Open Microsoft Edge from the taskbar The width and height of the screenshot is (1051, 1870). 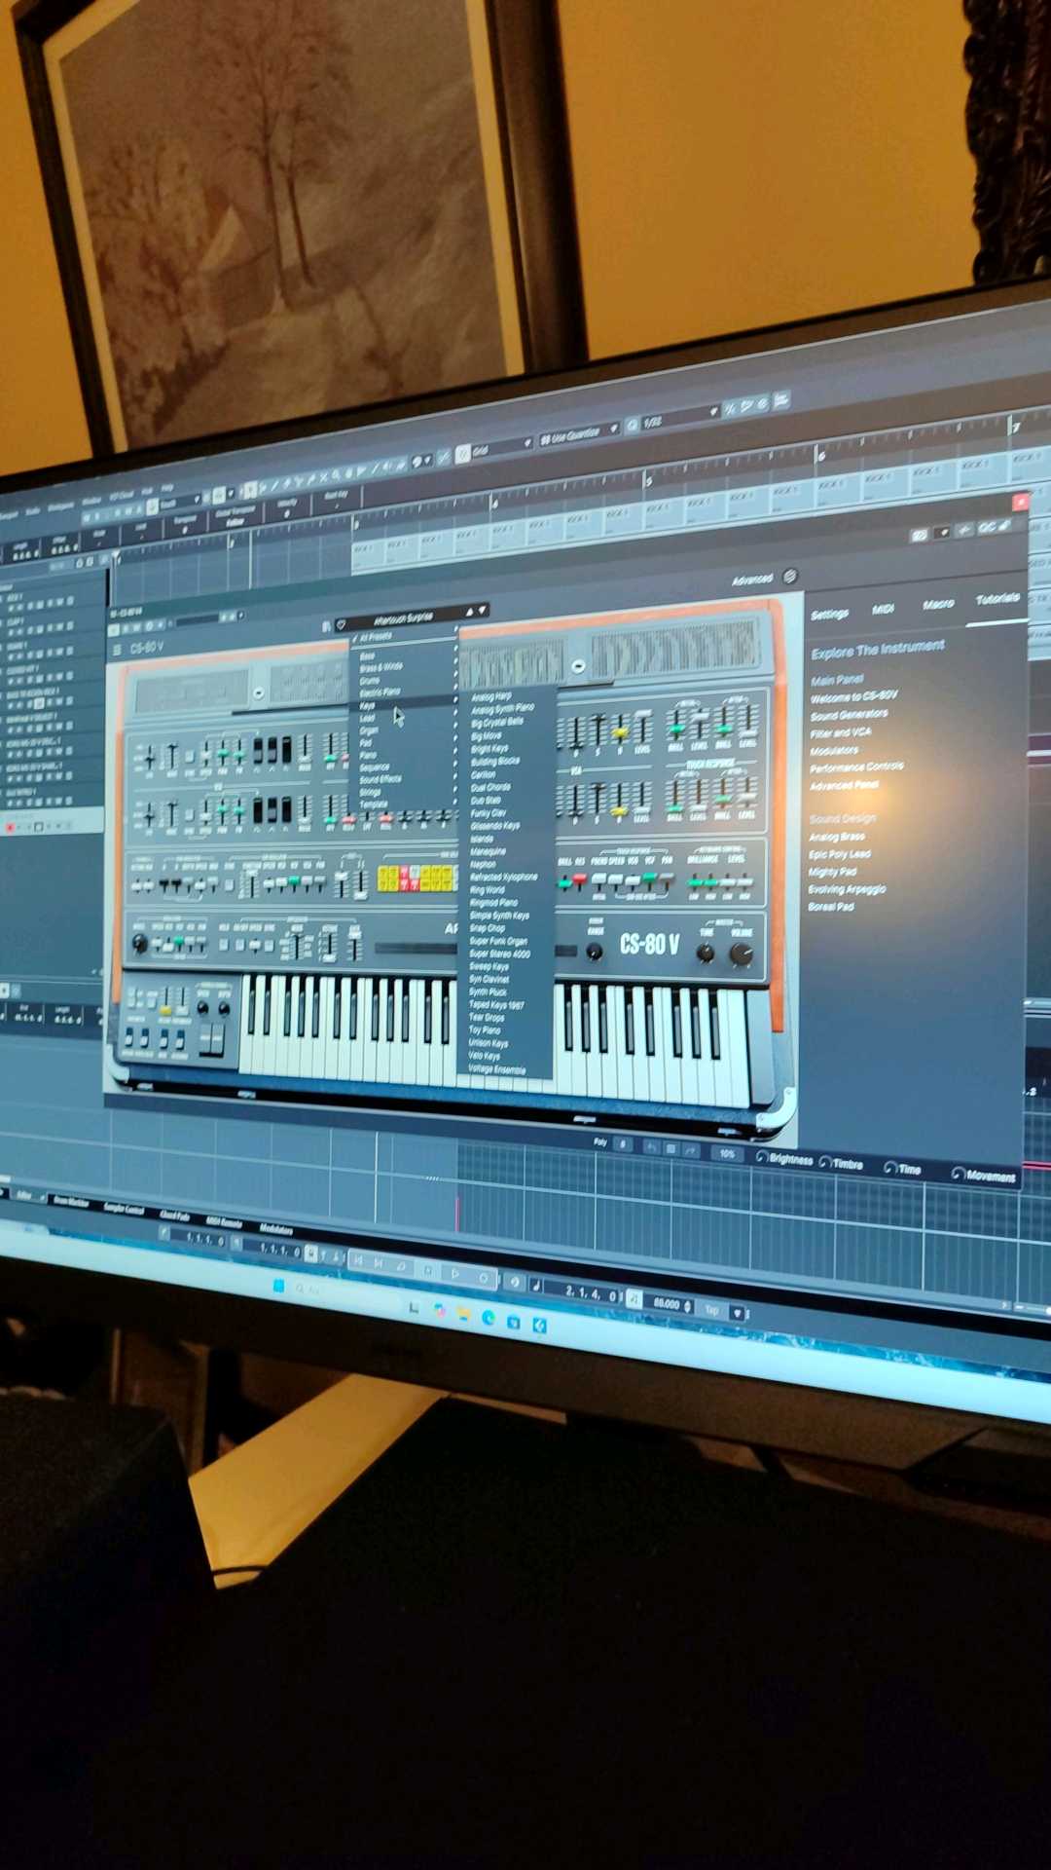pyautogui.click(x=489, y=1318)
